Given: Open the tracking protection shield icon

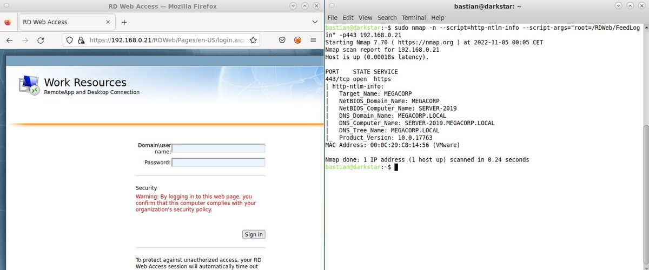Looking at the screenshot, I should [x=69, y=40].
